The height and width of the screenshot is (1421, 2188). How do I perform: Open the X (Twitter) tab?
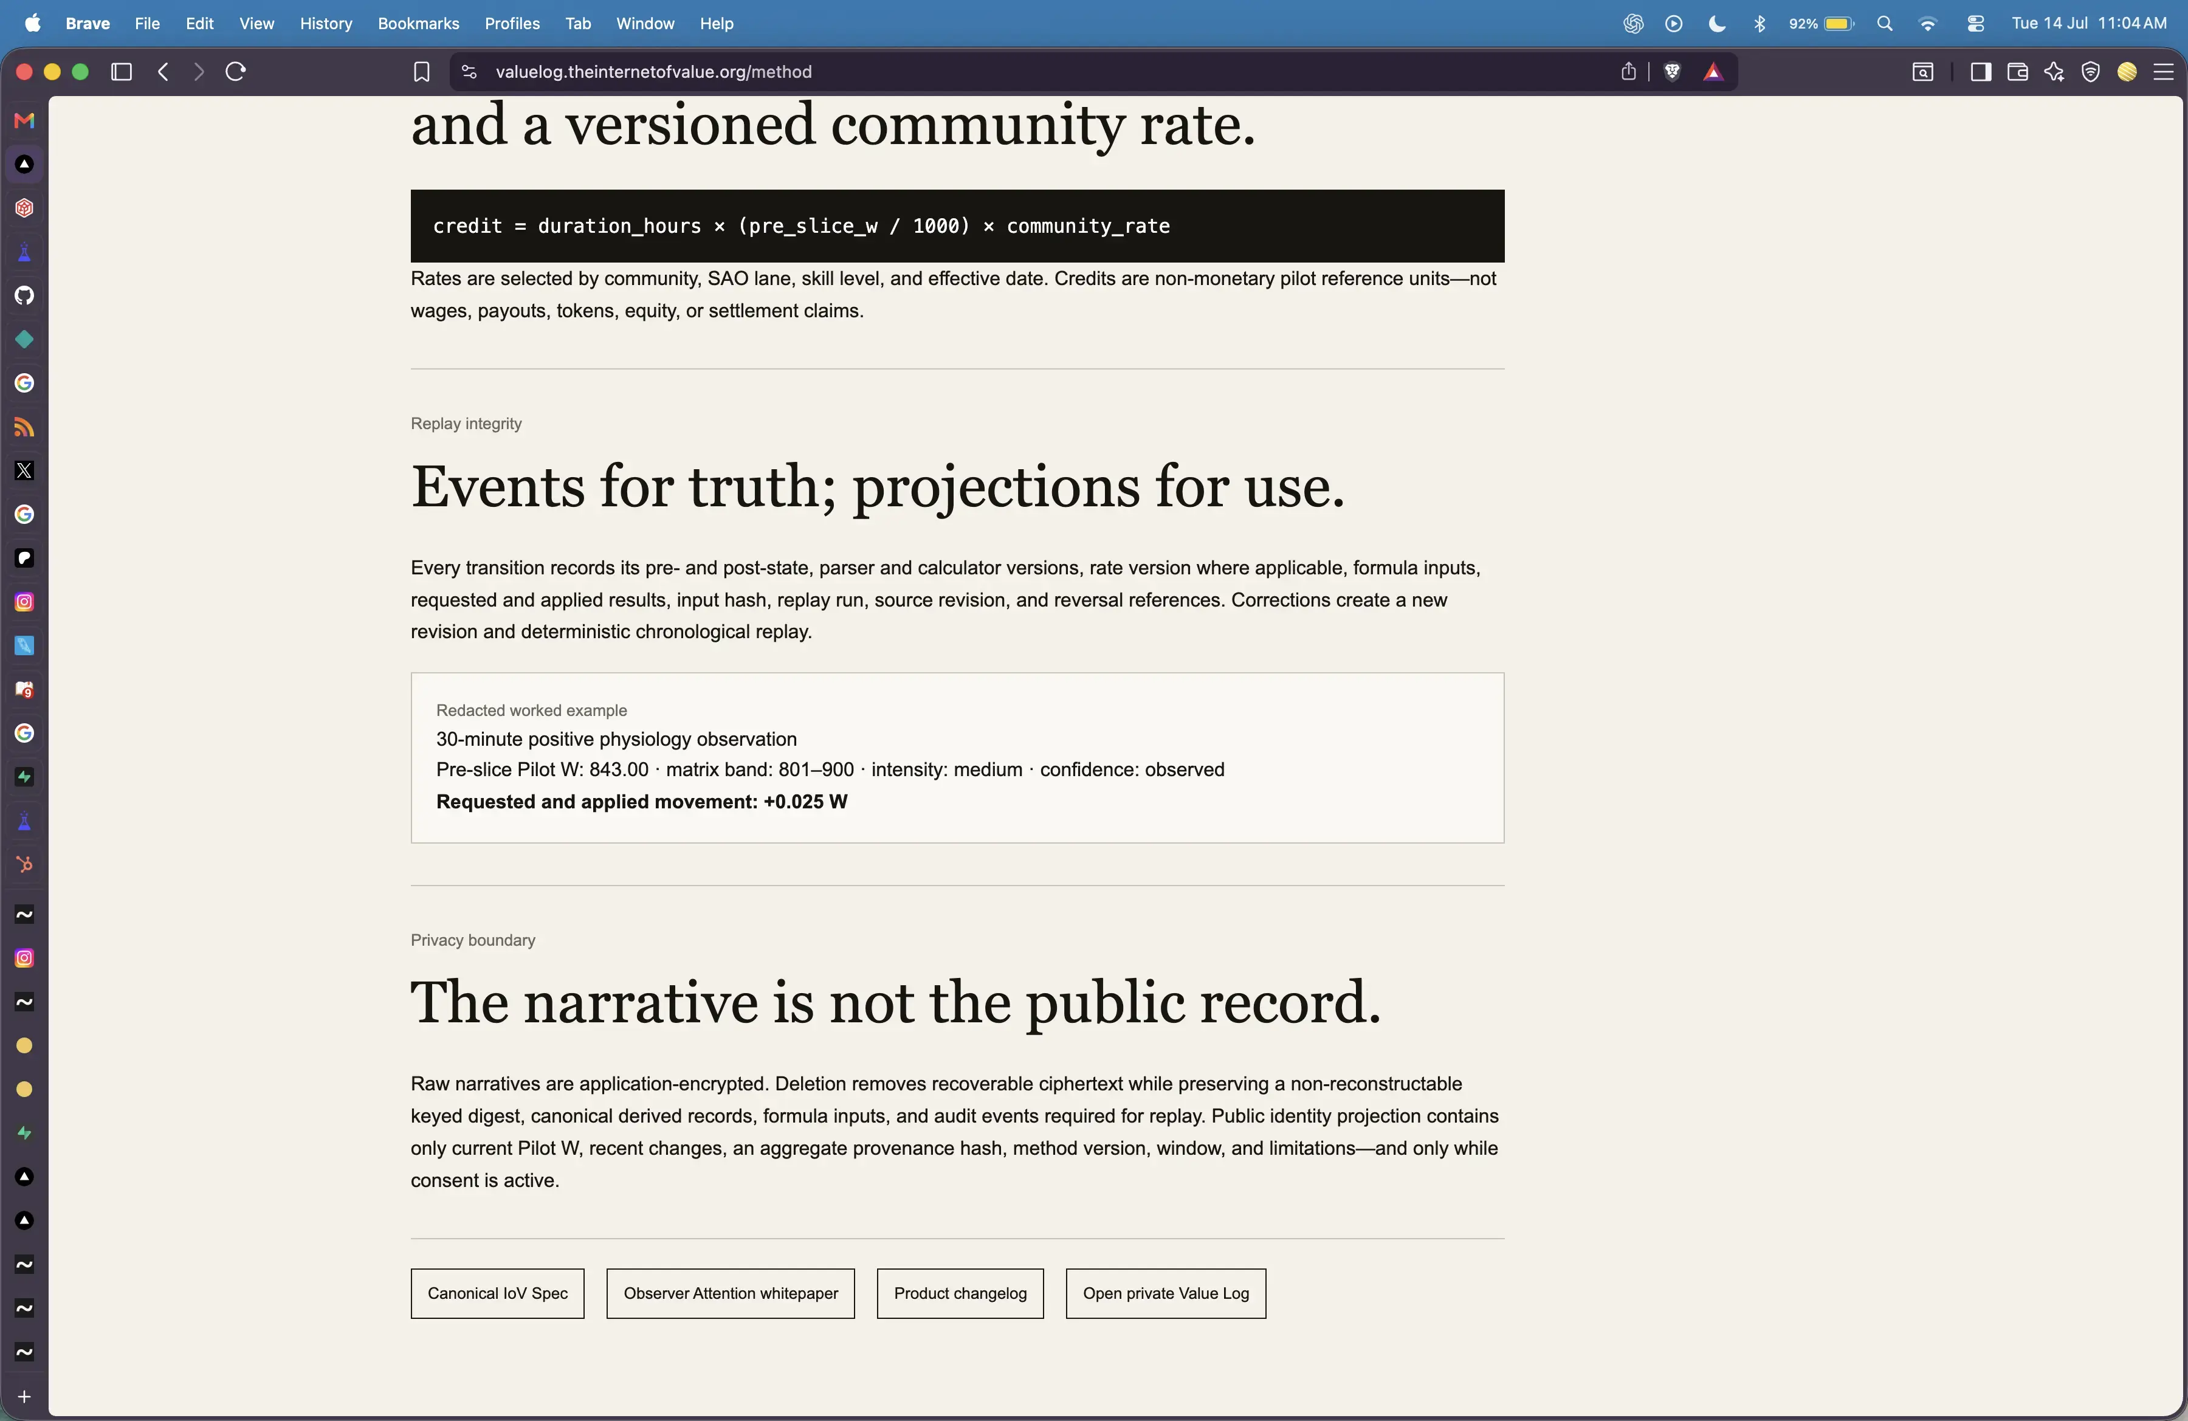click(x=25, y=470)
